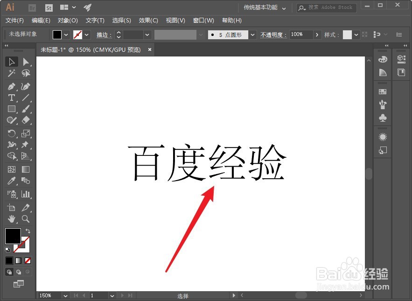Select the Eyedropper tool
Viewport: 412px width, 301px height.
(x=12, y=181)
